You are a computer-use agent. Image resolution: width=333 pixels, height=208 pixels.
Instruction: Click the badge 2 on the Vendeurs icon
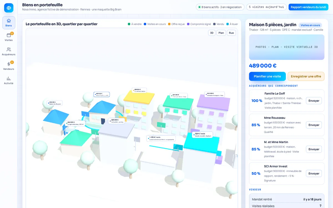click(12, 62)
